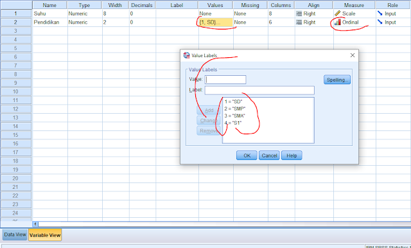411x248 pixels.
Task: Select the 4 = "S1" value label entry
Action: [232, 123]
